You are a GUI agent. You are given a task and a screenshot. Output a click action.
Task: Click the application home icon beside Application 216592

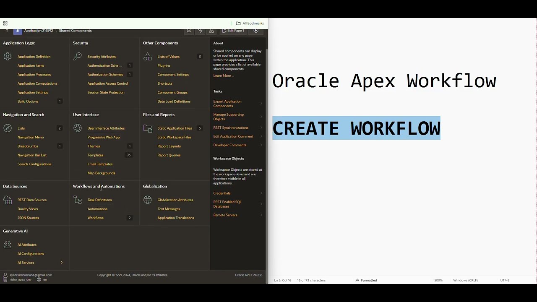pyautogui.click(x=18, y=31)
